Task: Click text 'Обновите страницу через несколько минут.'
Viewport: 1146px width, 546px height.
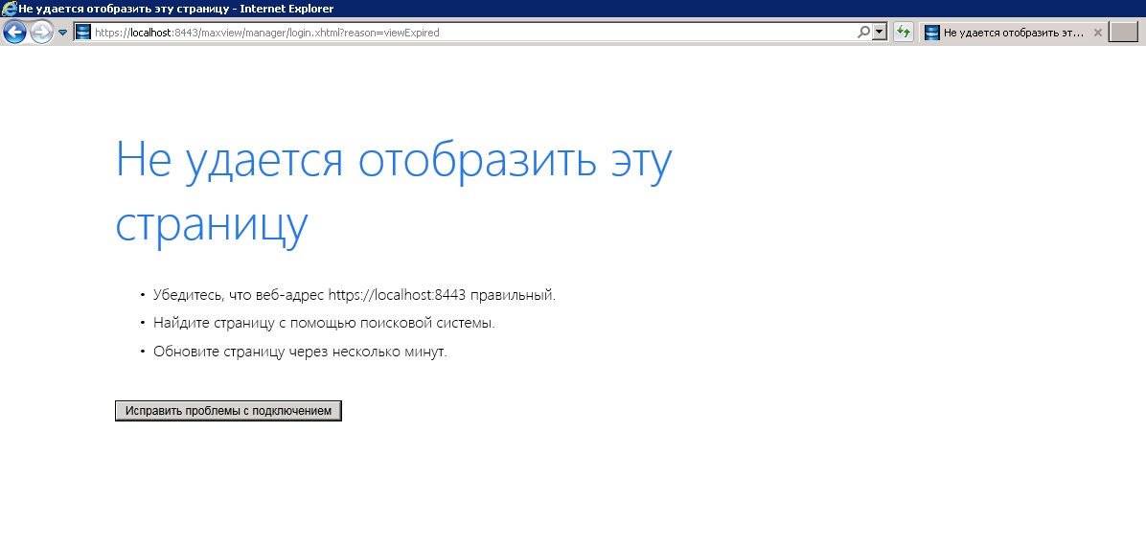Action: (x=300, y=352)
